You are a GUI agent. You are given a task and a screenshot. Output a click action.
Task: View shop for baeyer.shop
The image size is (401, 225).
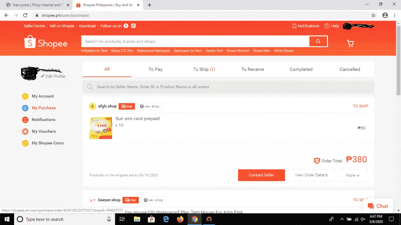click(x=153, y=200)
